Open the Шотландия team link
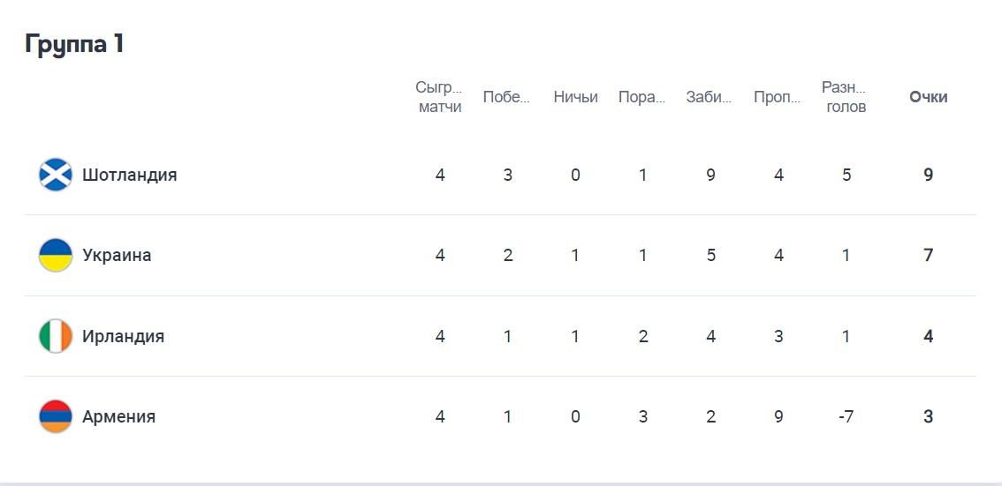Viewport: 1002px width, 486px height. coord(129,175)
